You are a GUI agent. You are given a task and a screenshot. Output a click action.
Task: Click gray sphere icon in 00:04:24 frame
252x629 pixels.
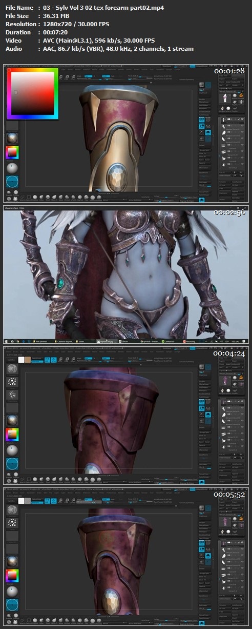coord(12,451)
